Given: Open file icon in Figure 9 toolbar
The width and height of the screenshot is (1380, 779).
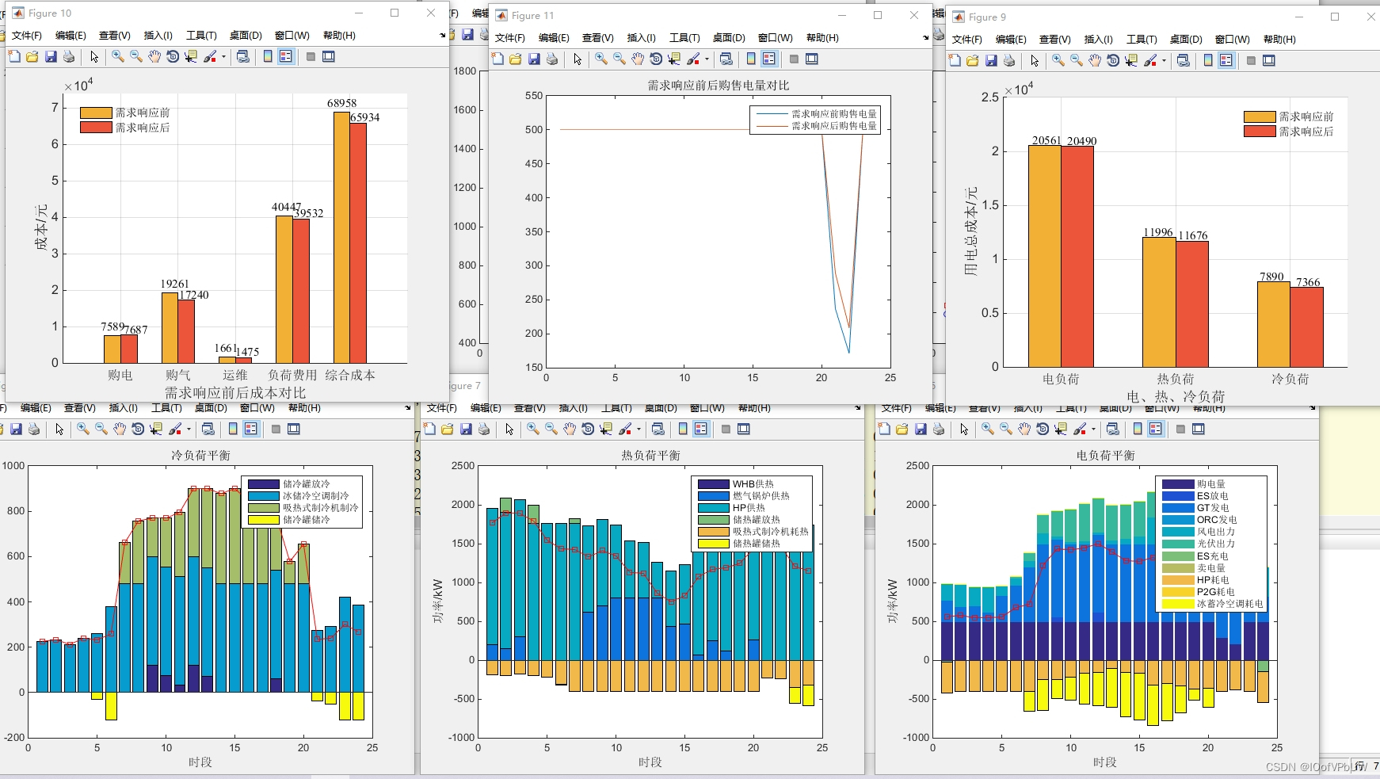Looking at the screenshot, I should [x=973, y=60].
